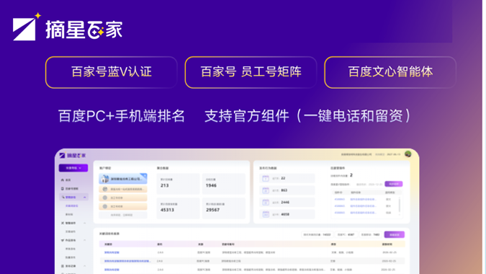Image resolution: width=486 pixels, height=274 pixels.
Task: Toggle the chevron of the sixth sidebar section
Action: click(x=85, y=266)
